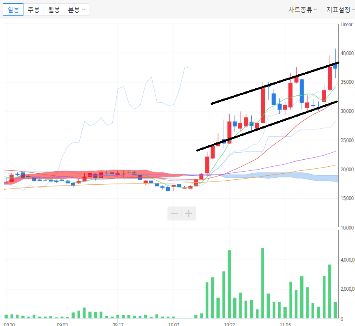355x326 pixels.
Task: Click the 40,000 price axis label
Action: [347, 53]
